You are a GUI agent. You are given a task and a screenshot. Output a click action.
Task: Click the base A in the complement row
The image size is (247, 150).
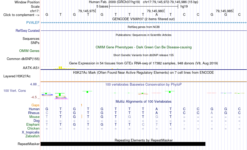pos(157,14)
